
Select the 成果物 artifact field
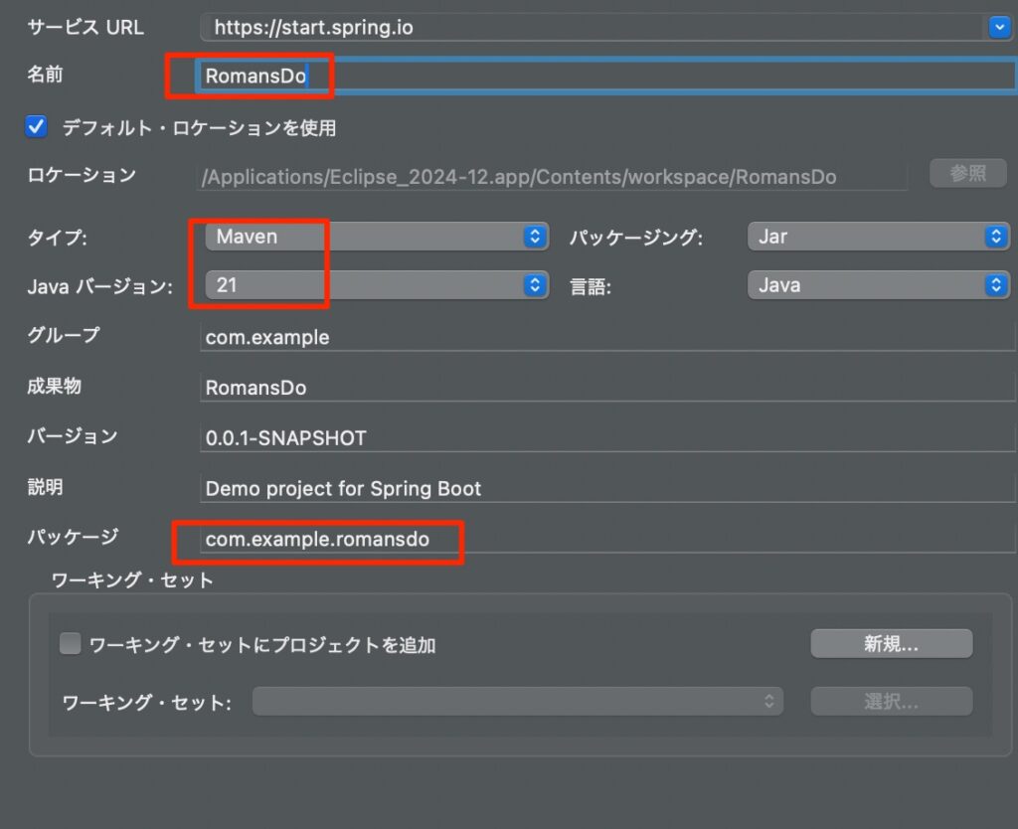pyautogui.click(x=606, y=388)
